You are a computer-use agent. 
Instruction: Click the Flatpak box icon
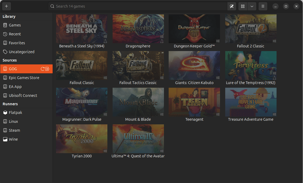coord(5,113)
